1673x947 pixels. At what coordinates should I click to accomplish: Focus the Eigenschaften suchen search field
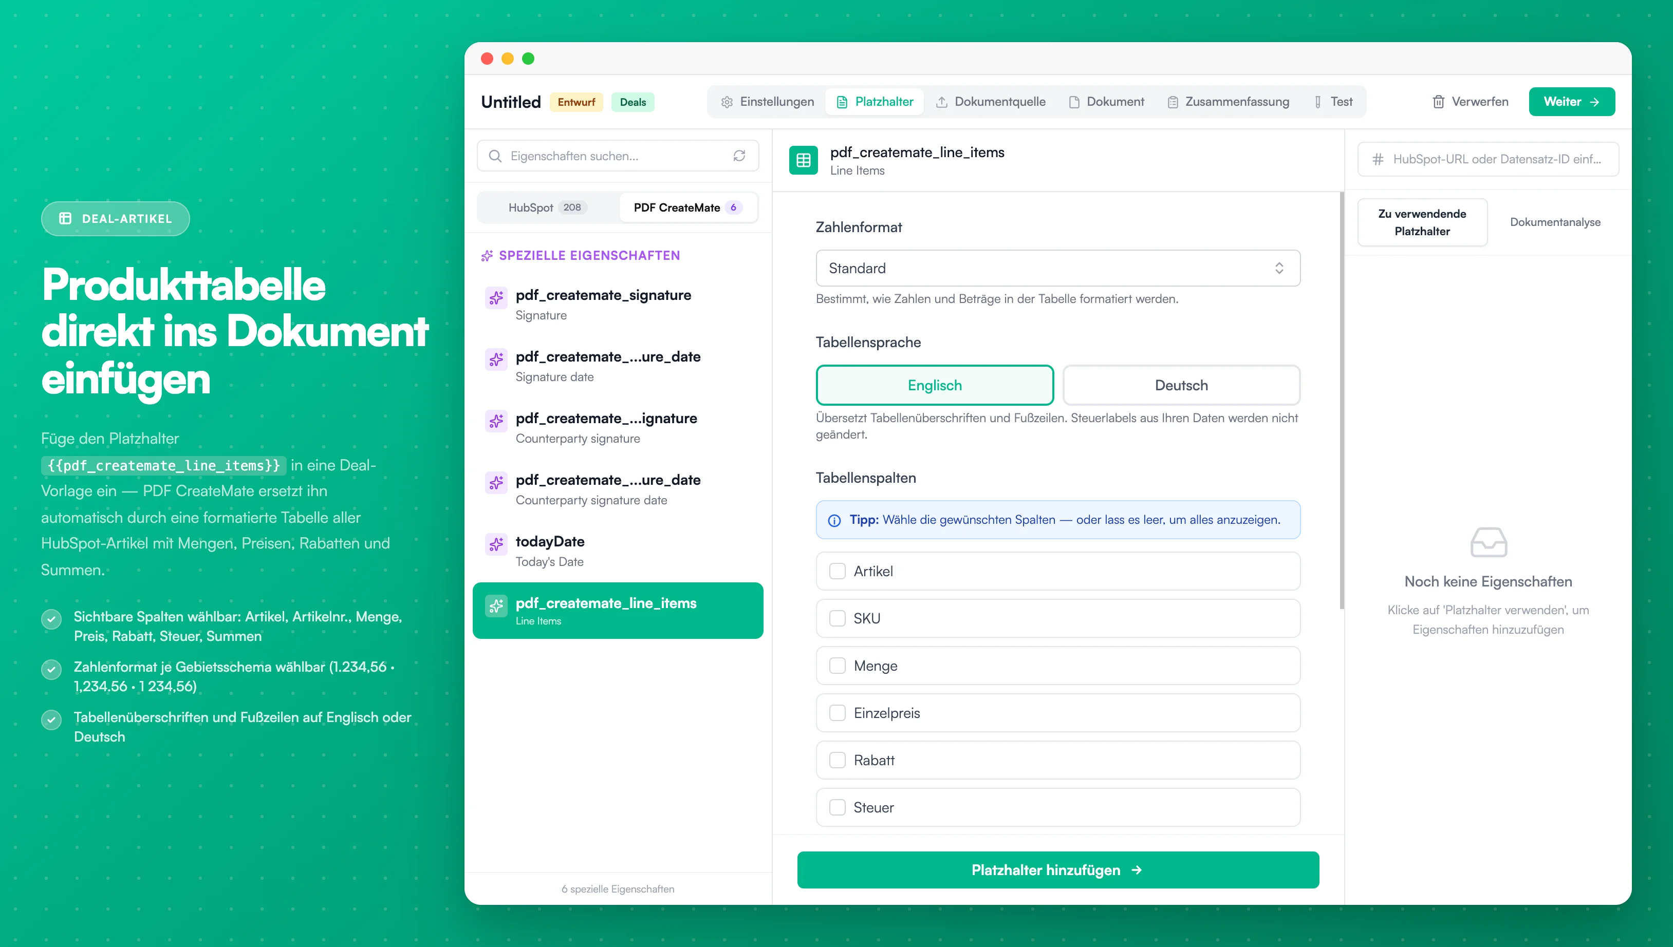618,156
